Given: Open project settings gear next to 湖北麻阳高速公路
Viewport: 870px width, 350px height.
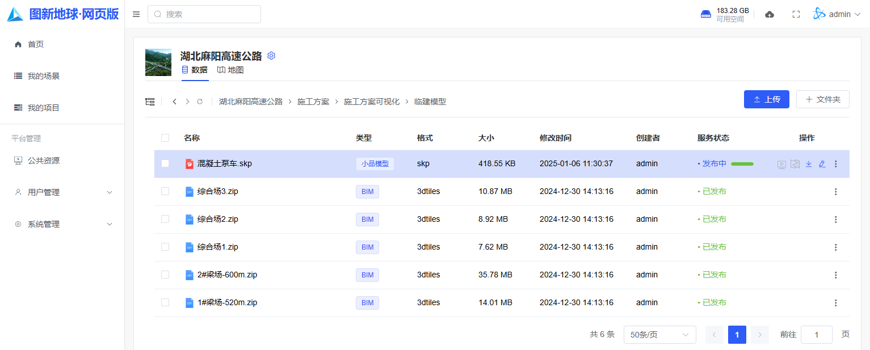Looking at the screenshot, I should 271,56.
